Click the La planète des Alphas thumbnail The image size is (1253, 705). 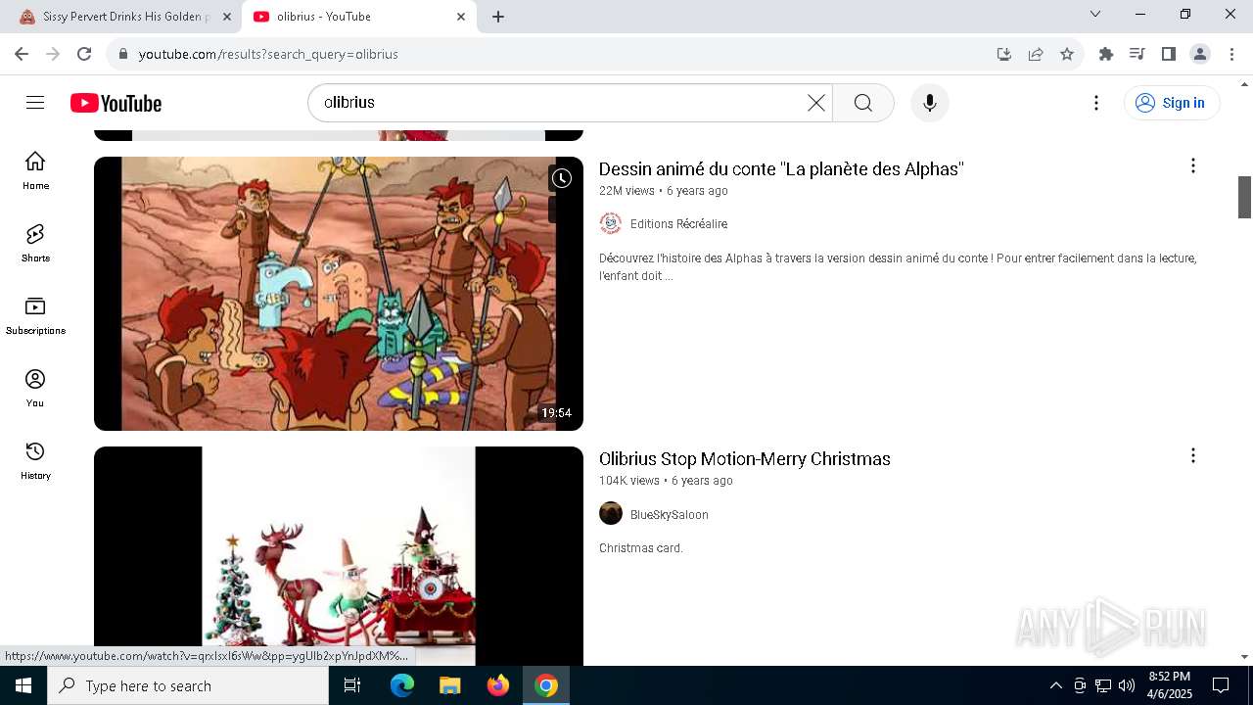point(339,294)
